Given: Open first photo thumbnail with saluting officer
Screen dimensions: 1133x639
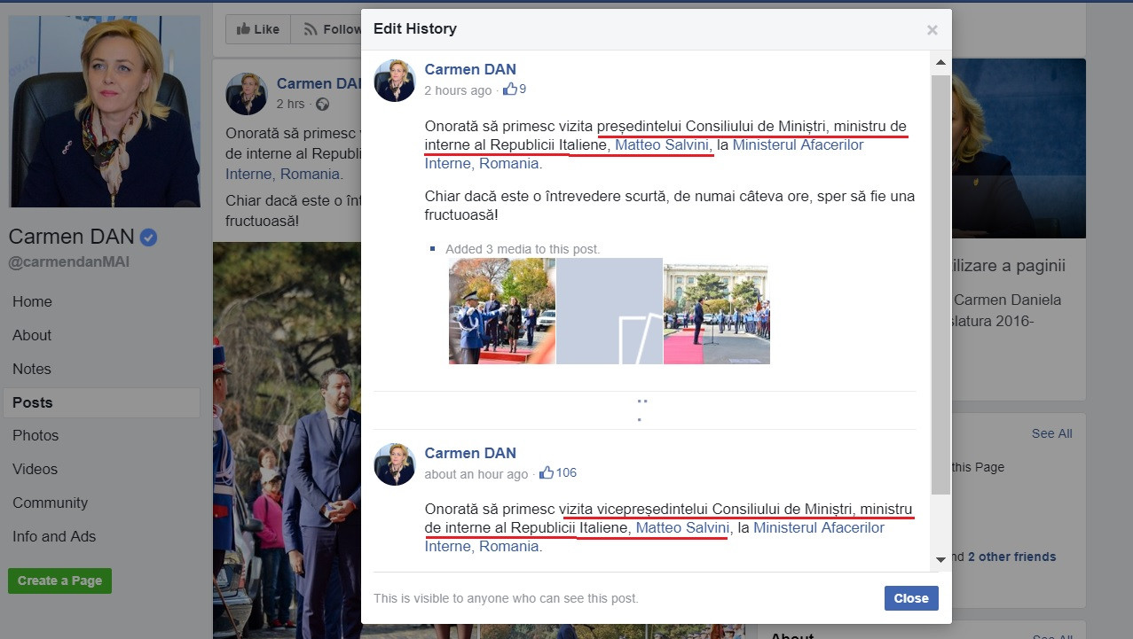Looking at the screenshot, I should tap(502, 311).
